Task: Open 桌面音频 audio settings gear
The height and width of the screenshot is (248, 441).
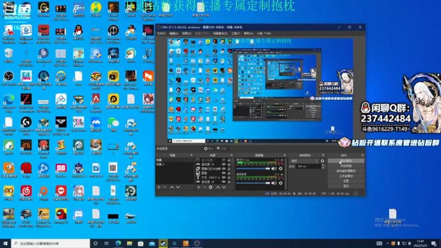Action: 281,183
